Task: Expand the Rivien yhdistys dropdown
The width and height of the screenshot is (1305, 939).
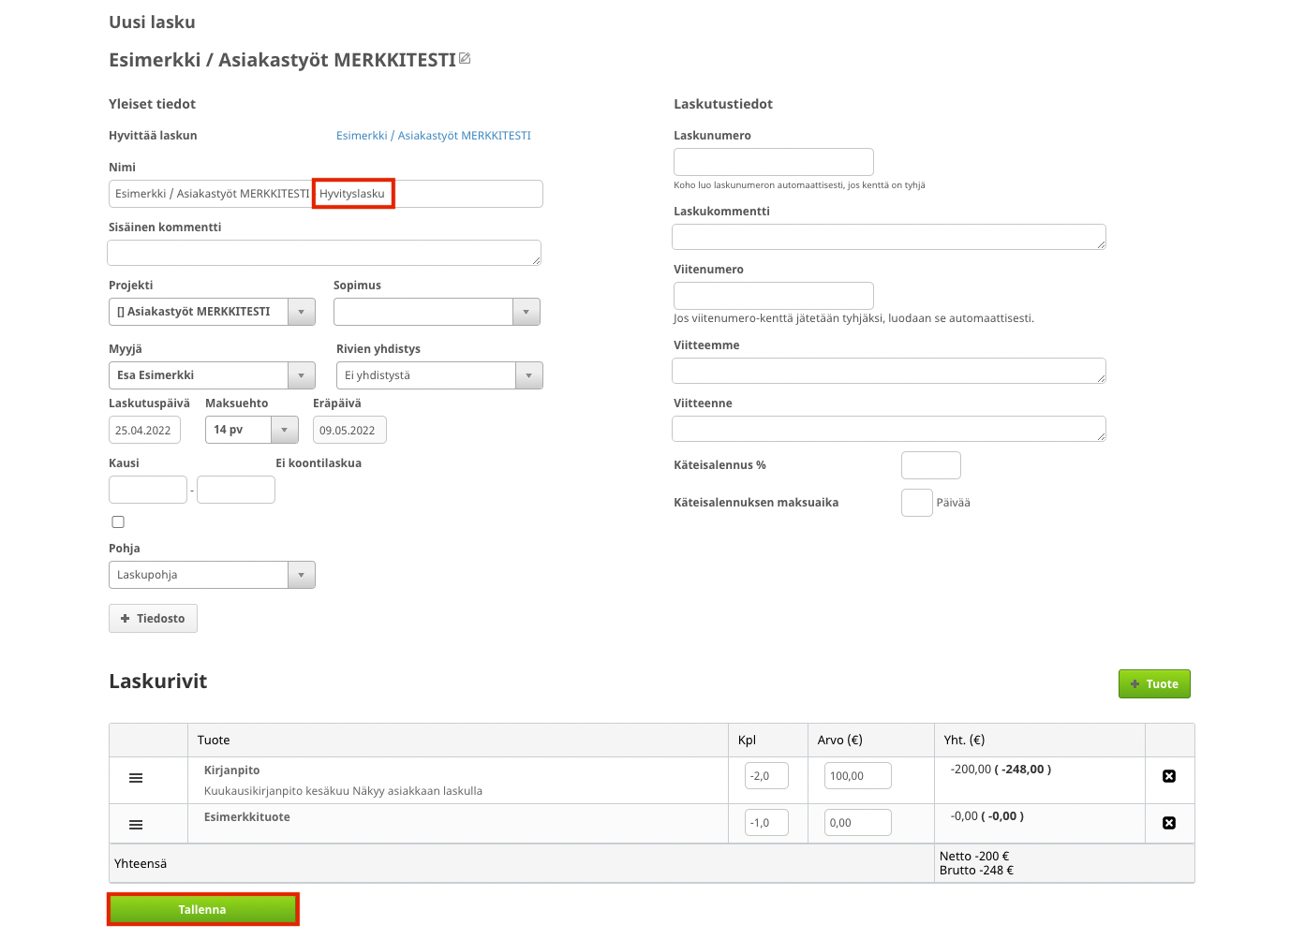Action: coord(439,375)
